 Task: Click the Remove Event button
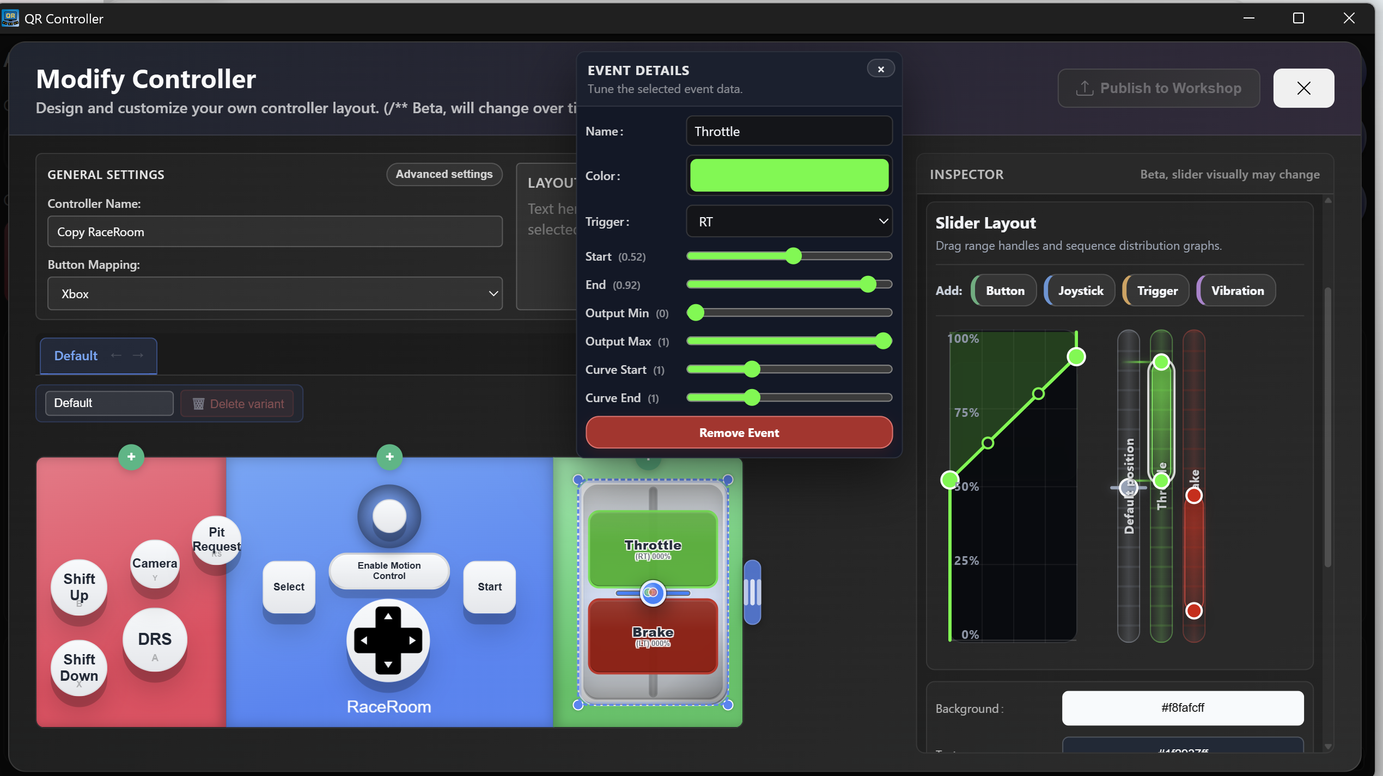coord(739,433)
